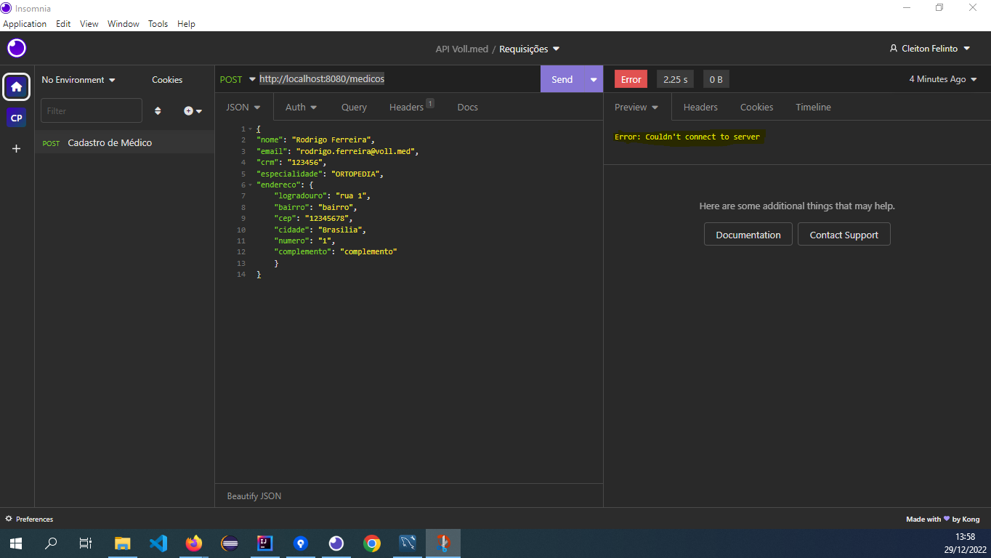Viewport: 991px width, 558px height.
Task: Open the Cleiton Felinto account dropdown
Action: (930, 49)
